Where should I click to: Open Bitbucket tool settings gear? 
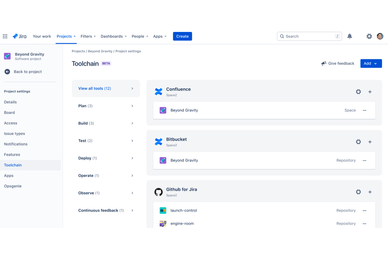pyautogui.click(x=358, y=142)
